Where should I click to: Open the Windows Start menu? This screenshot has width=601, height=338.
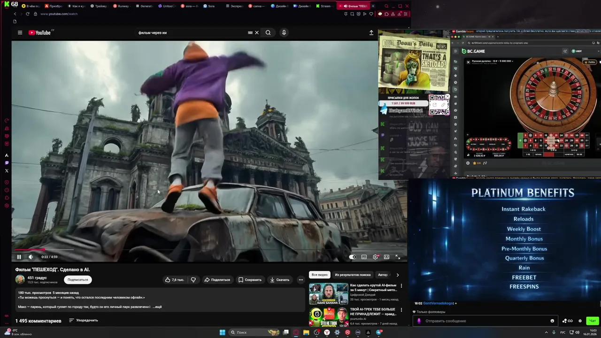pyautogui.click(x=222, y=332)
